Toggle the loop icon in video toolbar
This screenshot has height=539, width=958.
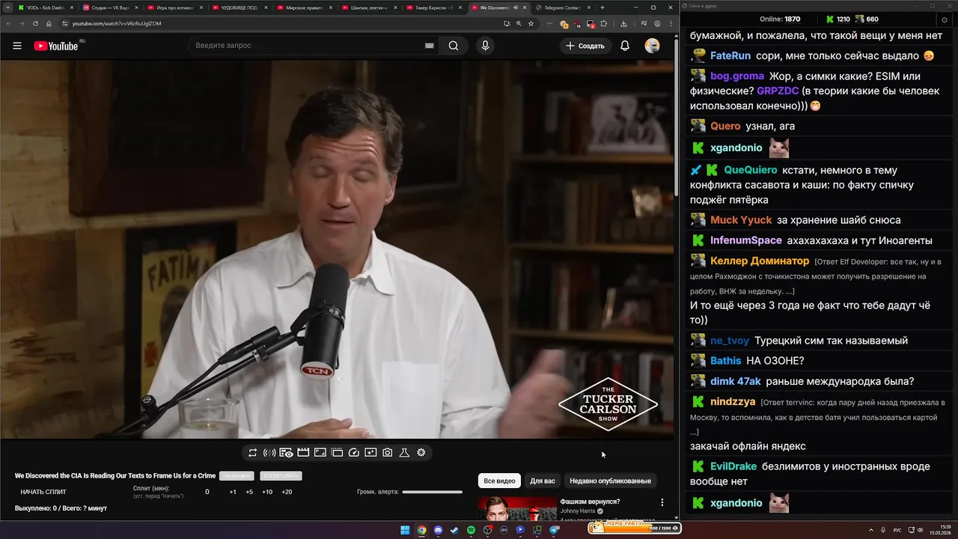pyautogui.click(x=253, y=453)
